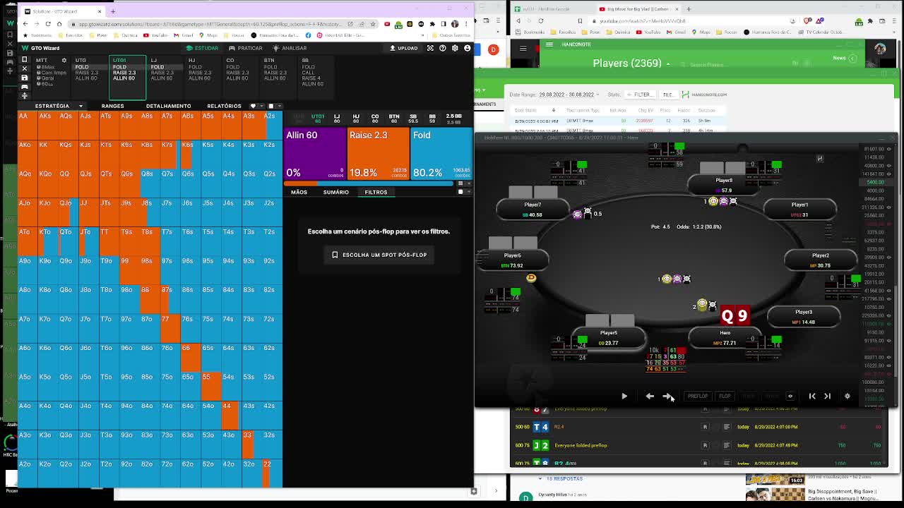Switch to the RELATÓRIOS tab
Screen dimensions: 904x508
coord(224,106)
